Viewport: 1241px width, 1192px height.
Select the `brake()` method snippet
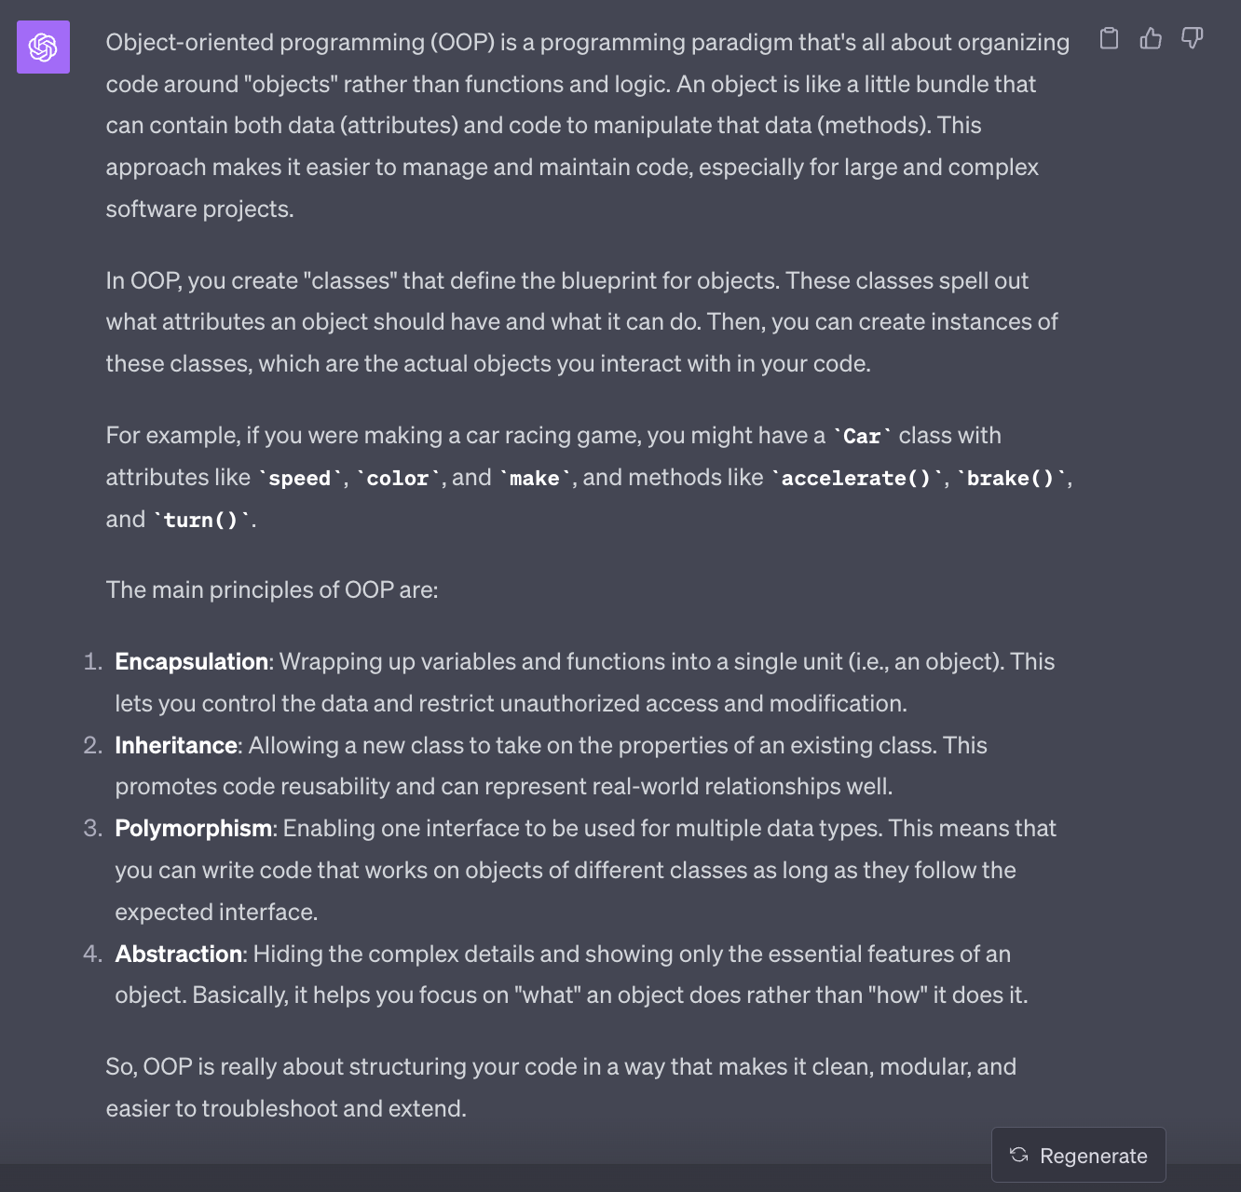(1010, 479)
